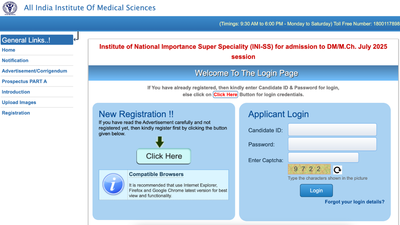
Task: Click 'All India Institute Of Medical Sciences' title
Action: pyautogui.click(x=90, y=8)
